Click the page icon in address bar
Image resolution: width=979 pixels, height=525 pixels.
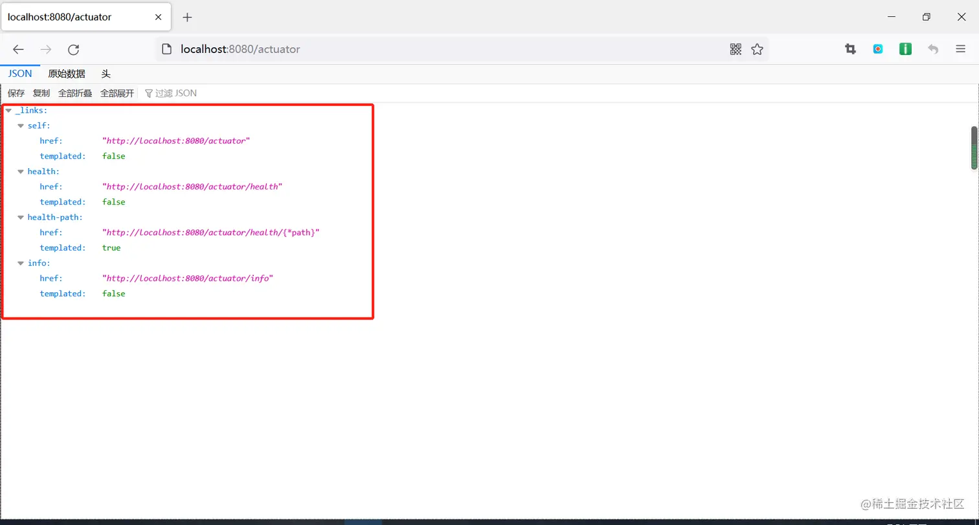coord(166,49)
